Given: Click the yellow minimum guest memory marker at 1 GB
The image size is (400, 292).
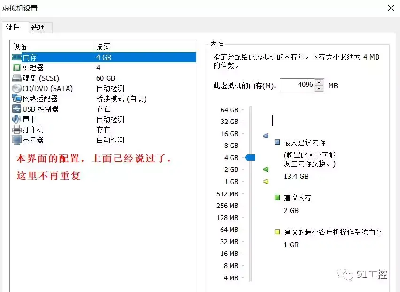Looking at the screenshot, I should [x=266, y=181].
